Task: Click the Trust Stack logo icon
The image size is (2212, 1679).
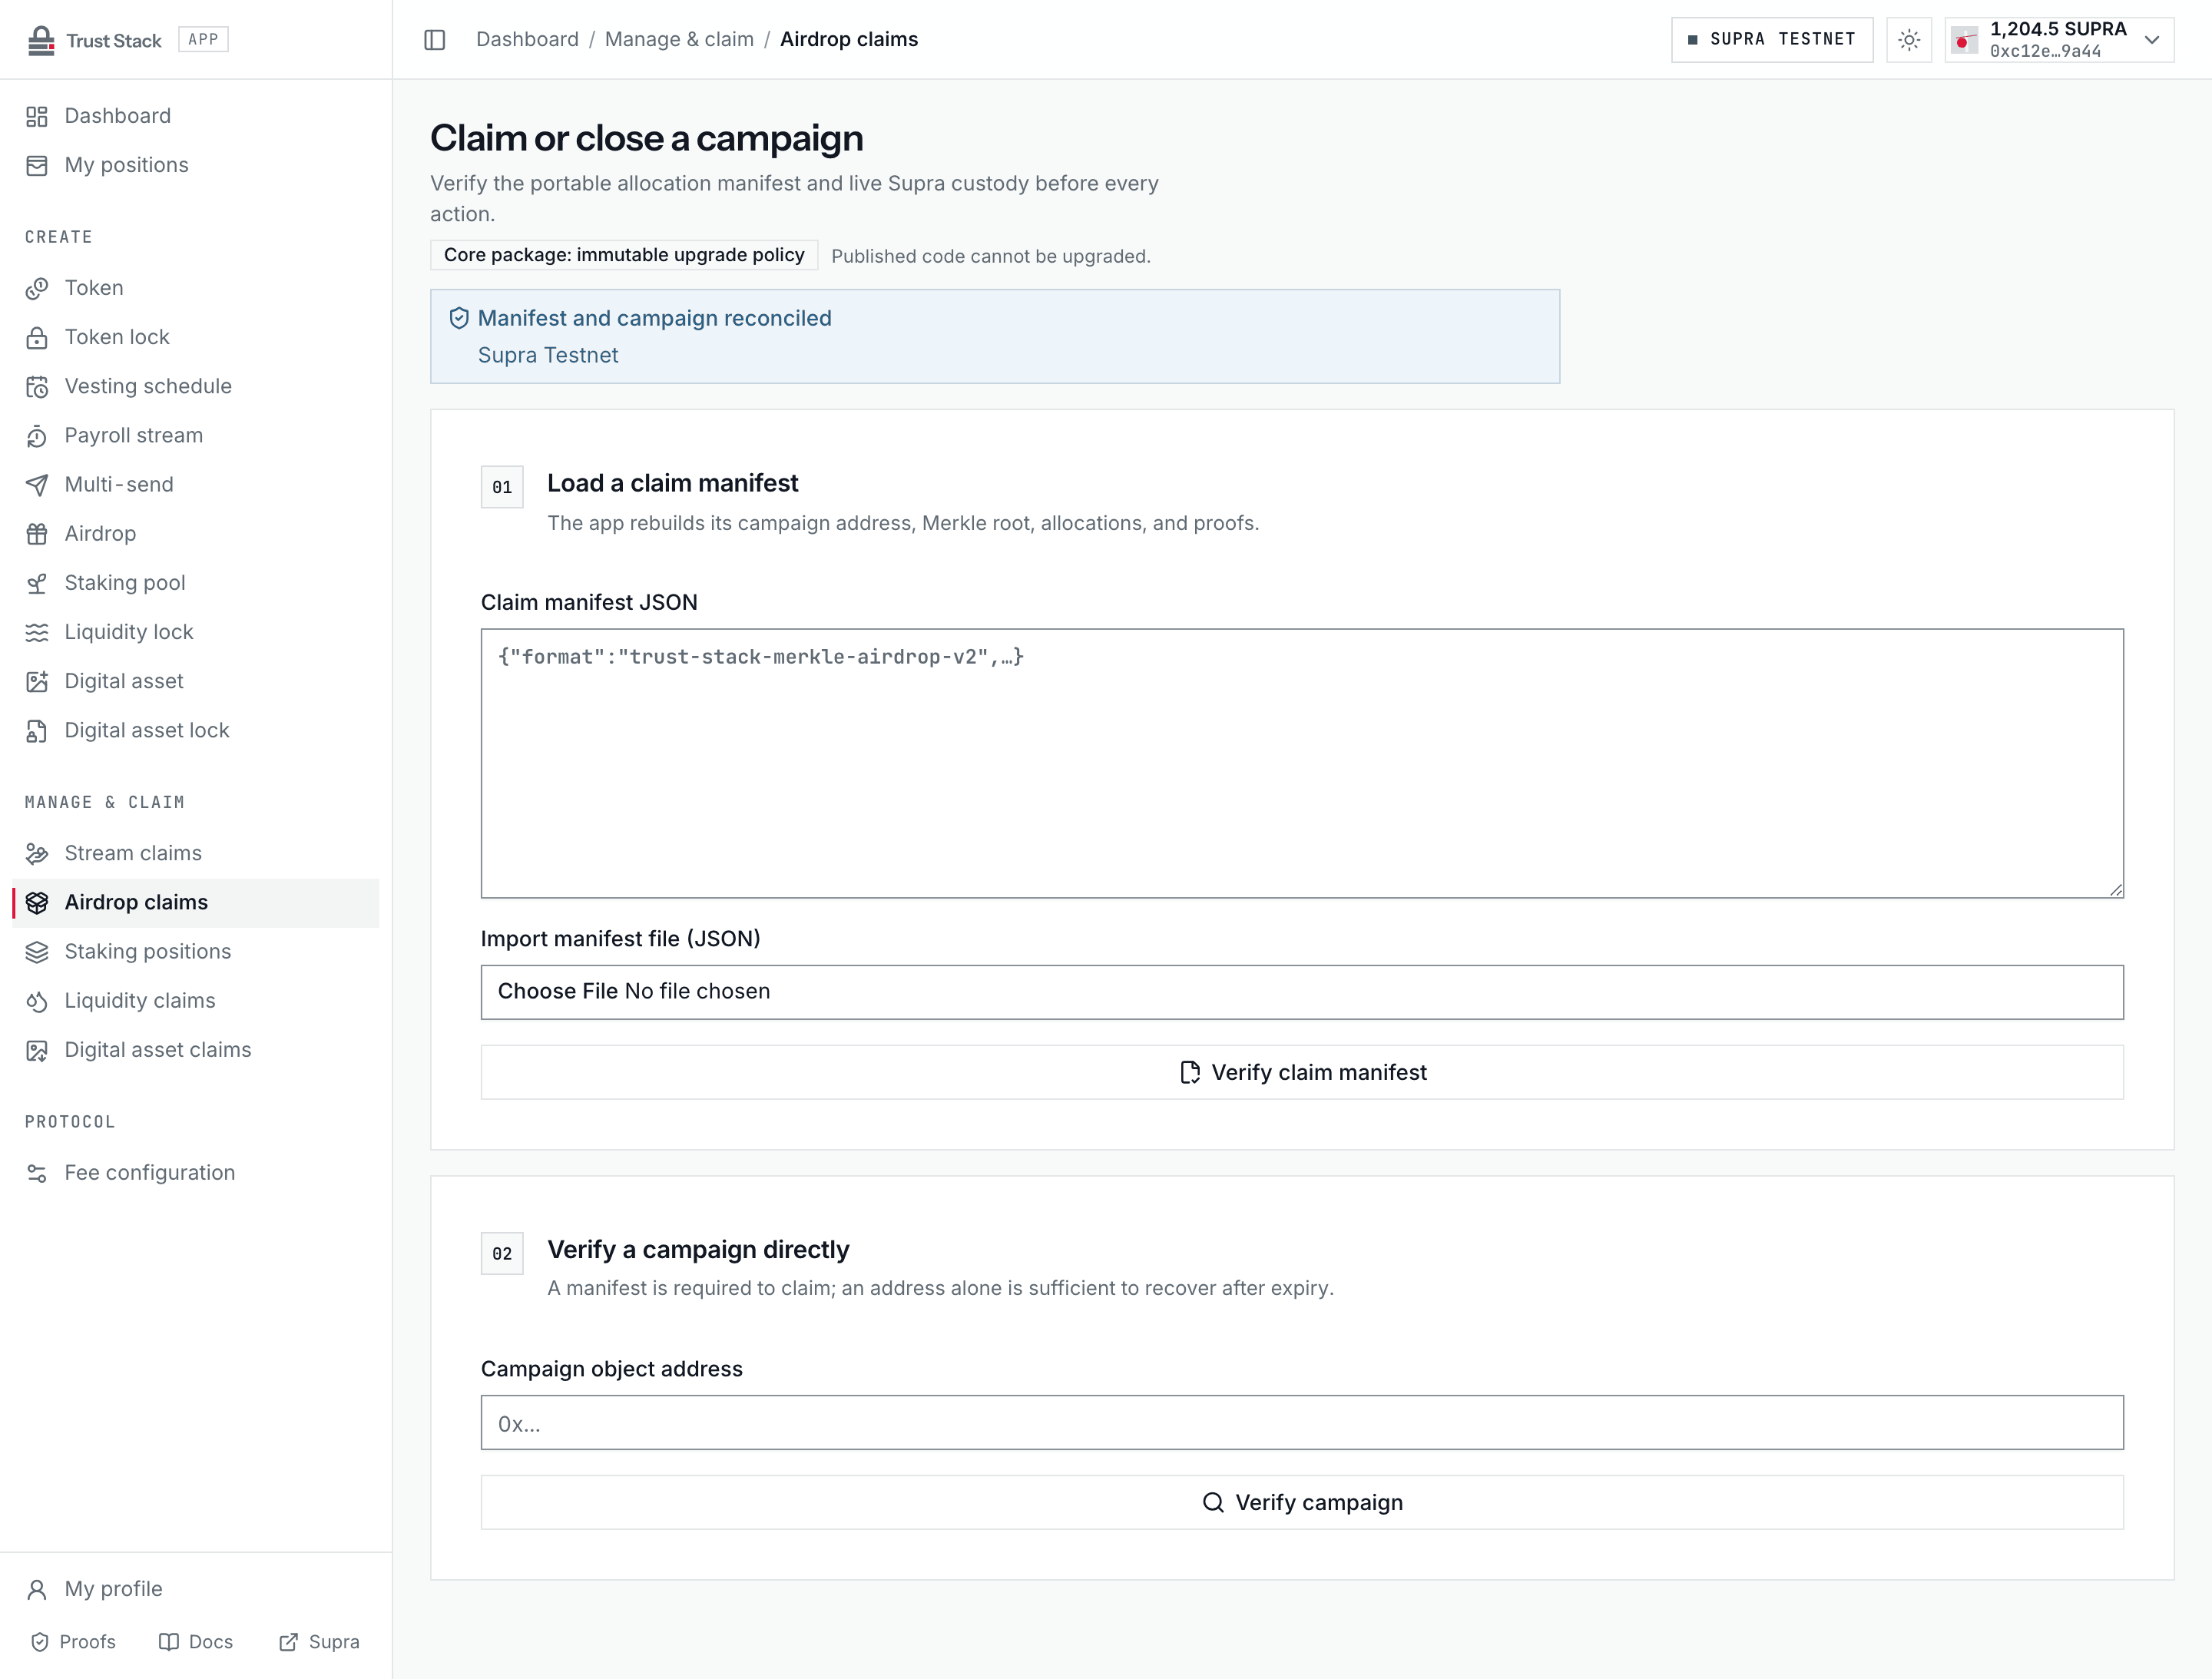Action: [41, 40]
